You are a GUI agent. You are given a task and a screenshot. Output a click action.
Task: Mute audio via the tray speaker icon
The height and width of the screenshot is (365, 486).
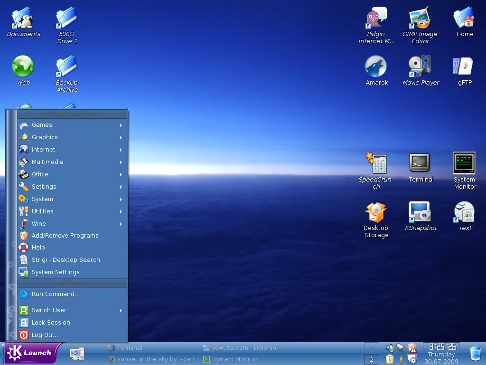pos(389,347)
